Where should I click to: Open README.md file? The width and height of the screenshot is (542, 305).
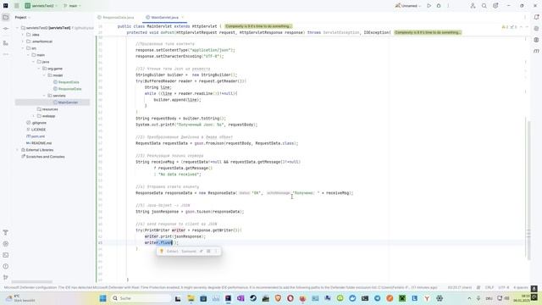pos(39,143)
